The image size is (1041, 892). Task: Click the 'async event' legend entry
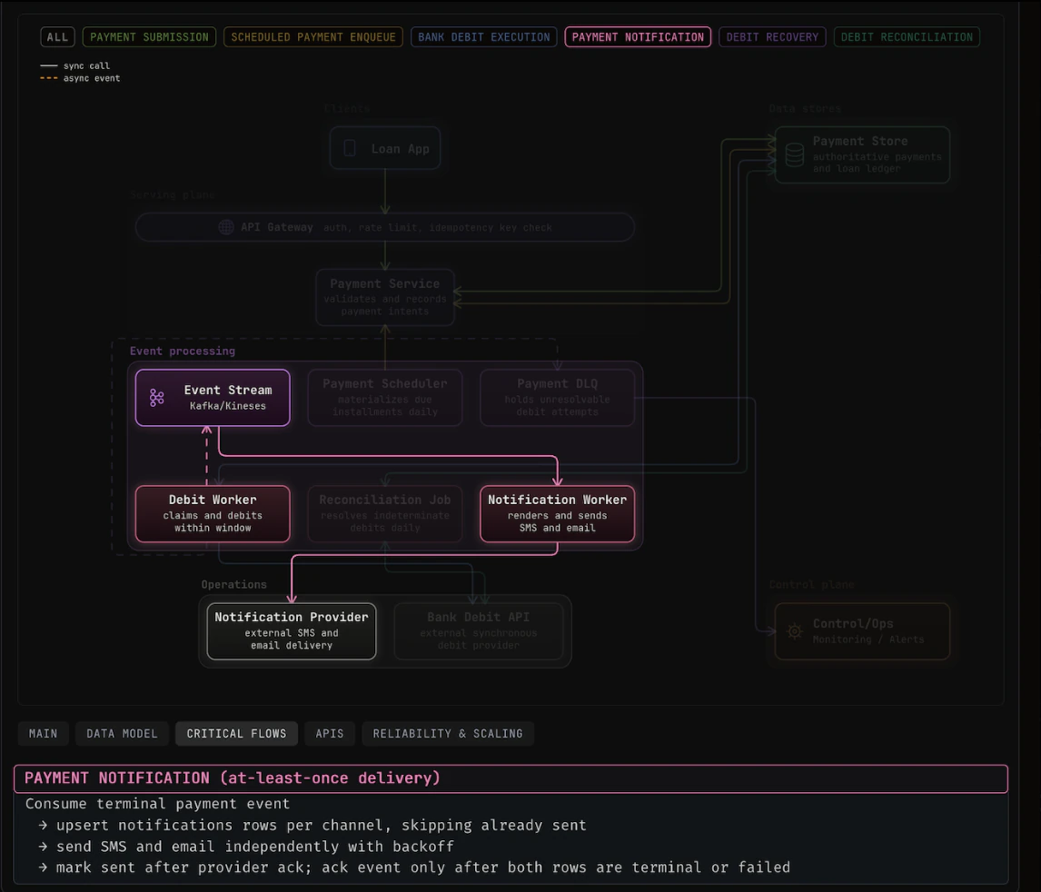[80, 78]
